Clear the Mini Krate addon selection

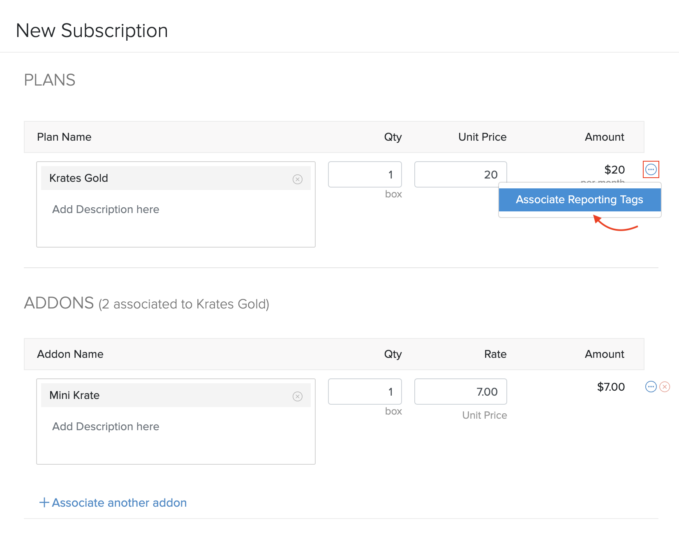click(297, 395)
